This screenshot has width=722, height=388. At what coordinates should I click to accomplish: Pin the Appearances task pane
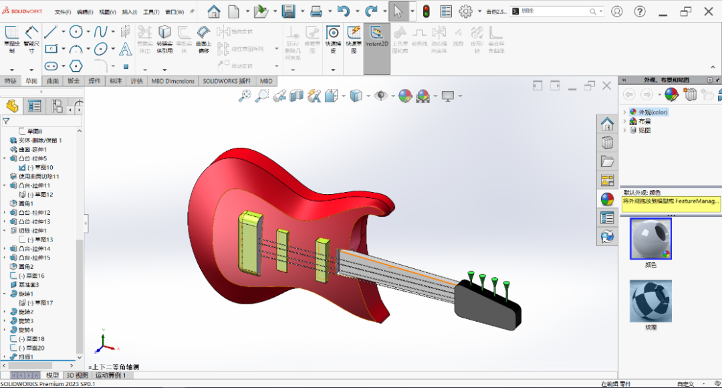(718, 80)
